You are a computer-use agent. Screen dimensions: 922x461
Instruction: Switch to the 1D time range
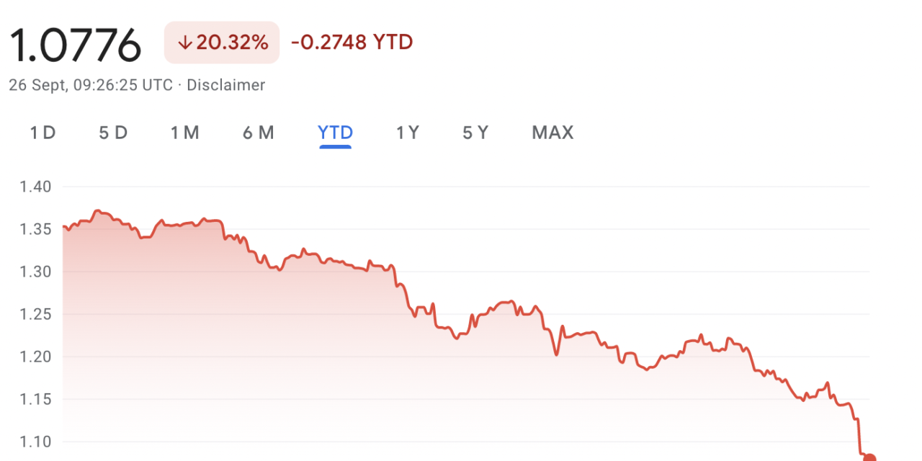[42, 133]
